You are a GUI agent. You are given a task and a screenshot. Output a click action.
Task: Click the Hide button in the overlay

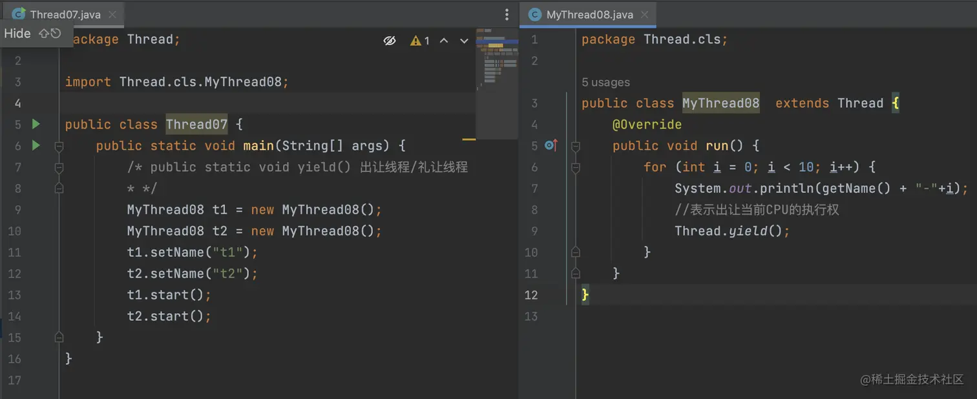click(17, 33)
